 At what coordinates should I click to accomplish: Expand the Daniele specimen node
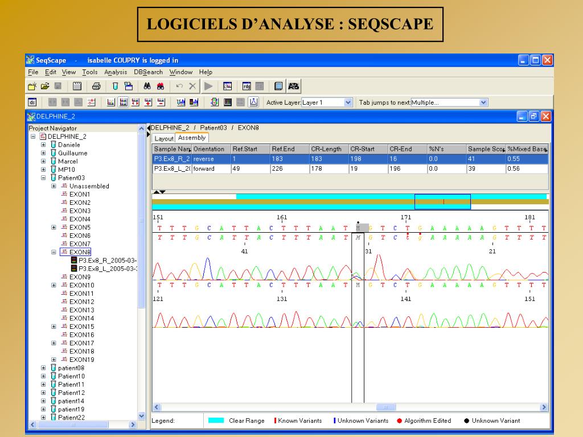(x=43, y=145)
